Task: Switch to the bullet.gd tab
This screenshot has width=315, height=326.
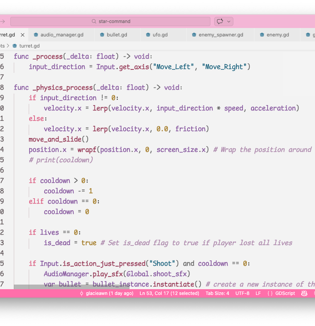Action: coord(117,35)
